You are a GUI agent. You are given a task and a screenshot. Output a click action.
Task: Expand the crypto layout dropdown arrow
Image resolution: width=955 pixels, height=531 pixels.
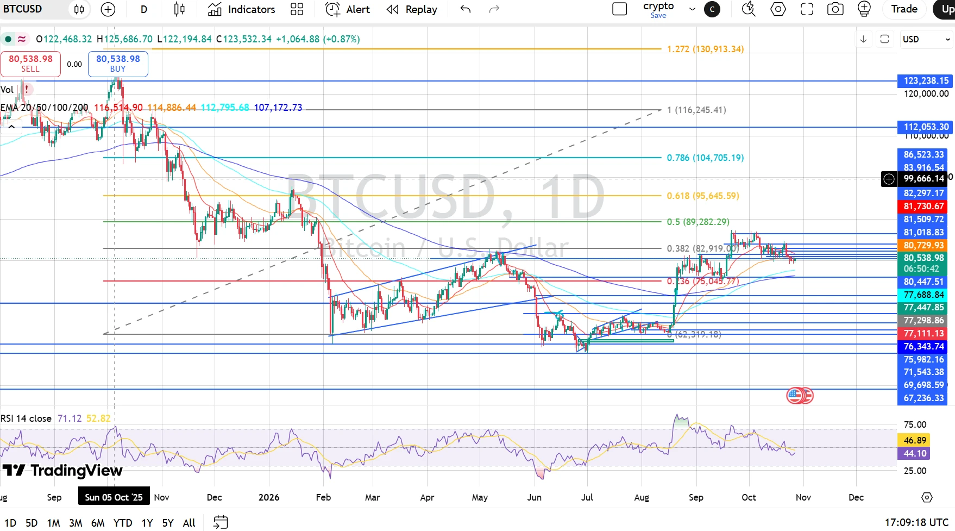[692, 9]
